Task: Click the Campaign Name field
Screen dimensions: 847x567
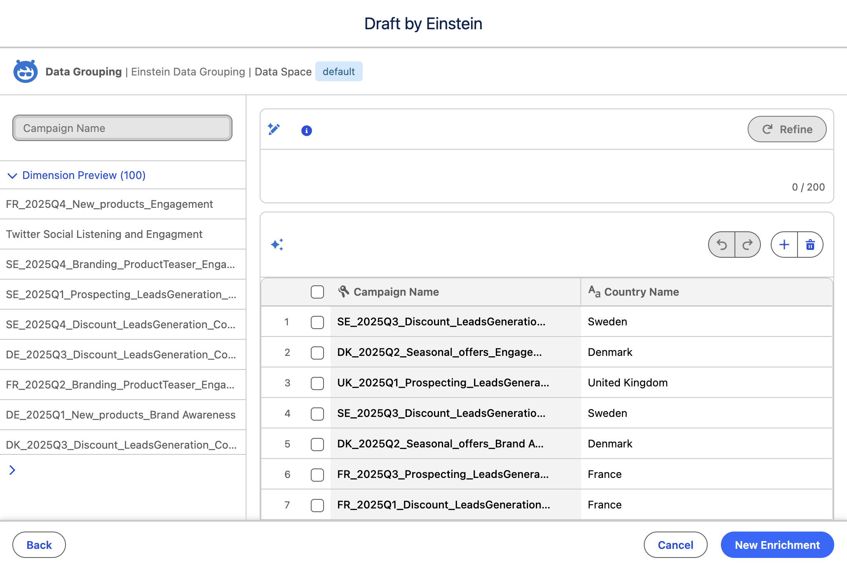Action: coord(122,128)
